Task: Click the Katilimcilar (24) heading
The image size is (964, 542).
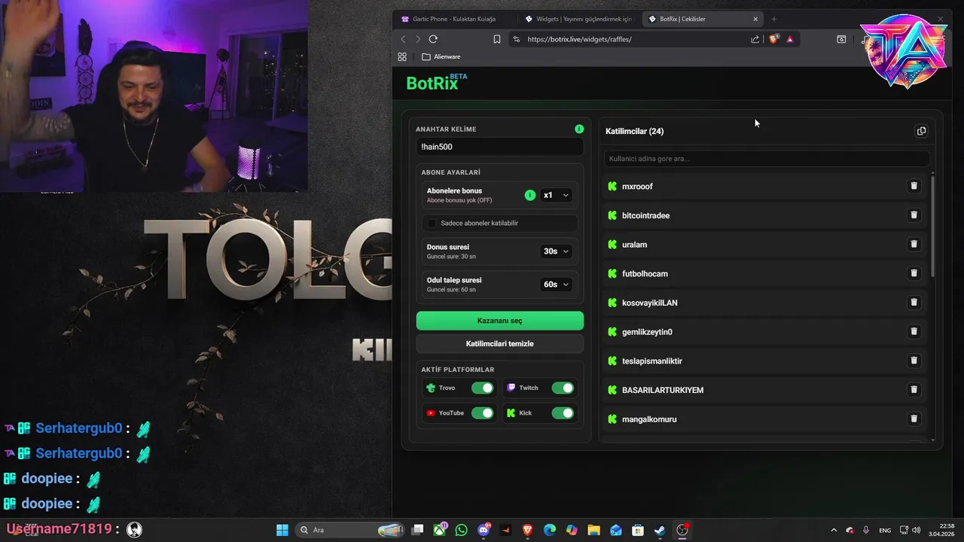Action: tap(635, 131)
